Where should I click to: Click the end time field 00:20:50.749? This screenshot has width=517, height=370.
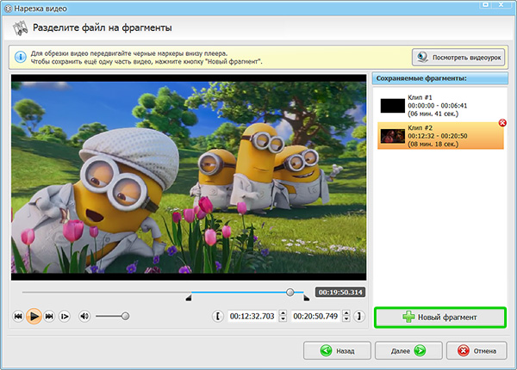[316, 317]
